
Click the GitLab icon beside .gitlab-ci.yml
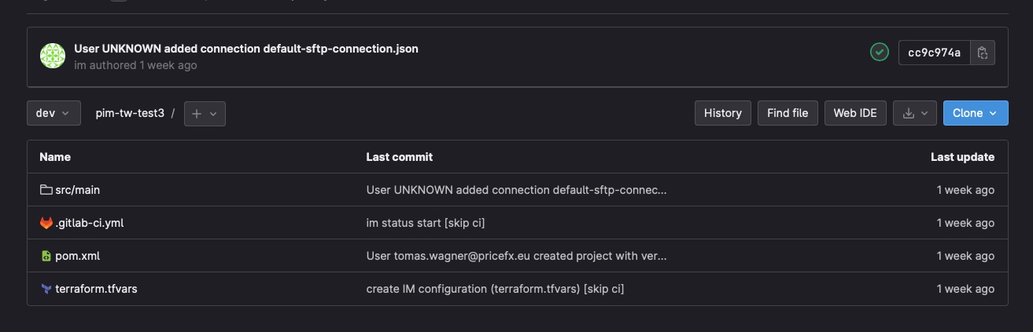(46, 223)
